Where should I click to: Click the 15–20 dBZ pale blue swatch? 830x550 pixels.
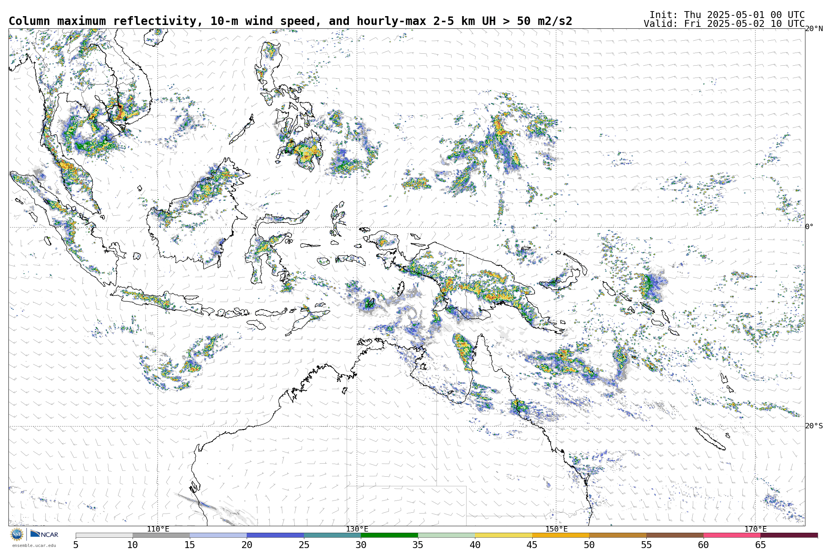pos(218,535)
